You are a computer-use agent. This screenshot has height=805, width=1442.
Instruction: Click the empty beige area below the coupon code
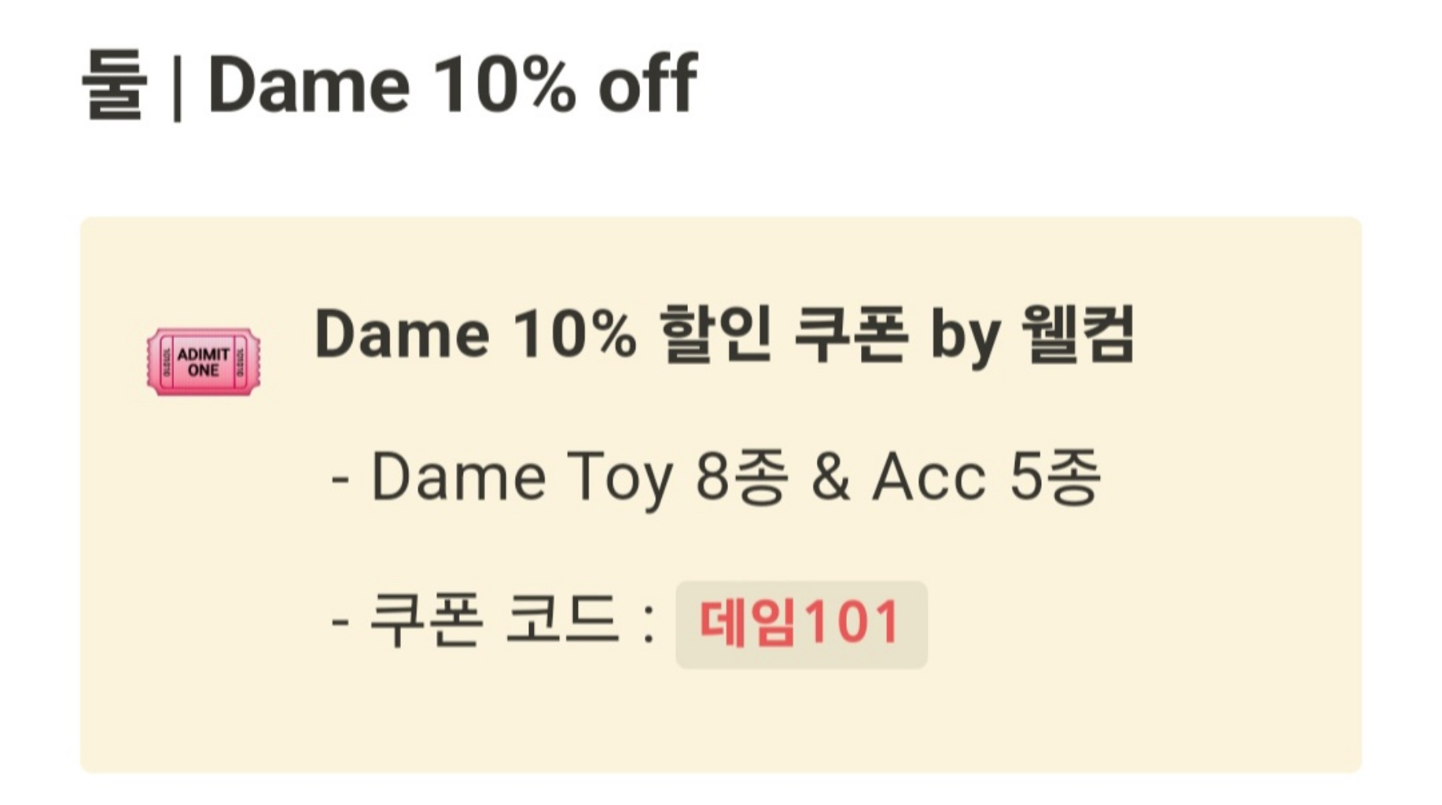(x=708, y=723)
